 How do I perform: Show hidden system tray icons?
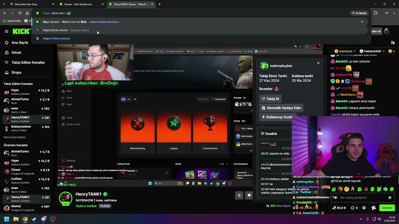coord(362,219)
